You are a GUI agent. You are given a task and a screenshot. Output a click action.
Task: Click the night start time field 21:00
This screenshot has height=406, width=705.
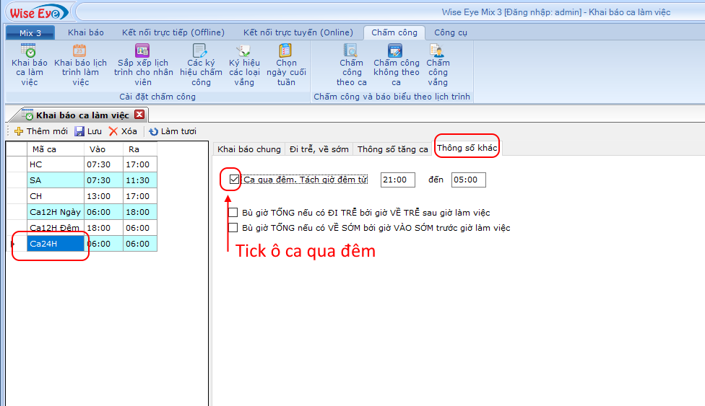pos(397,180)
